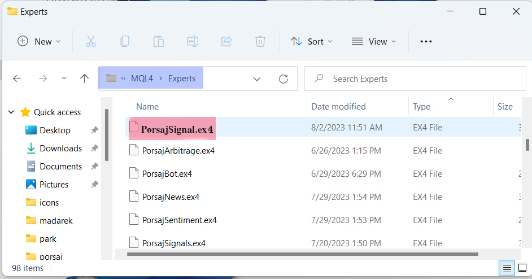Open the View dropdown menu

(373, 41)
